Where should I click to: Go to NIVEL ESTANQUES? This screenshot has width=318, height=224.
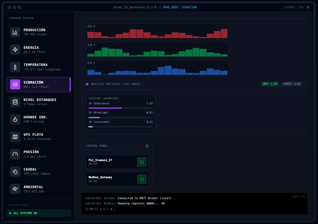[x=39, y=102]
